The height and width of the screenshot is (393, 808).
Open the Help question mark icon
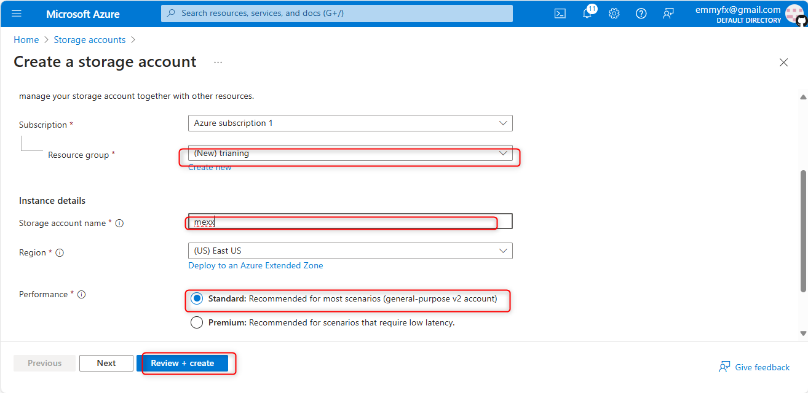point(641,14)
